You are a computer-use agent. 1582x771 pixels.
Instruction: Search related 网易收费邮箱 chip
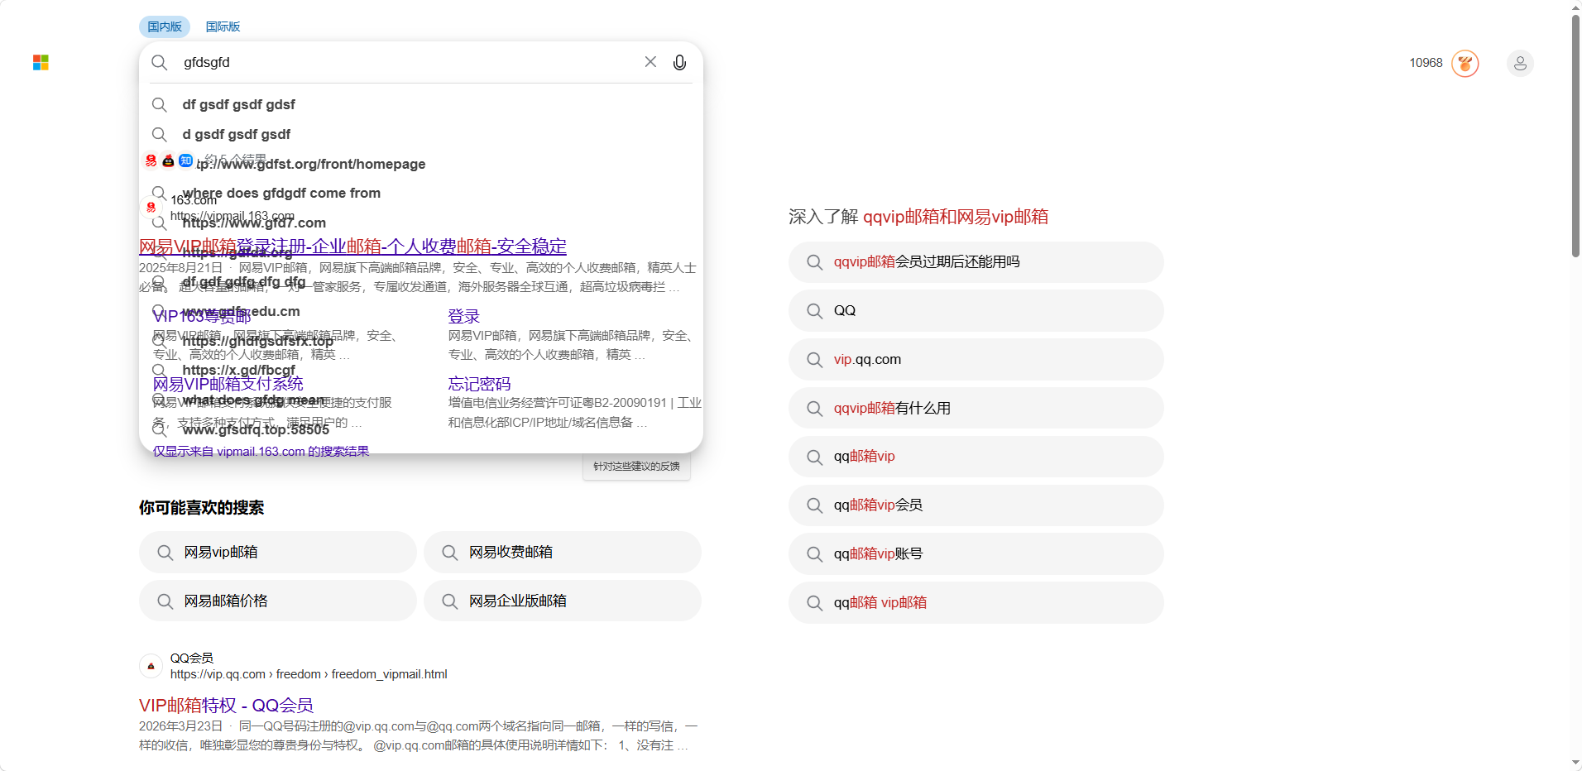point(563,552)
